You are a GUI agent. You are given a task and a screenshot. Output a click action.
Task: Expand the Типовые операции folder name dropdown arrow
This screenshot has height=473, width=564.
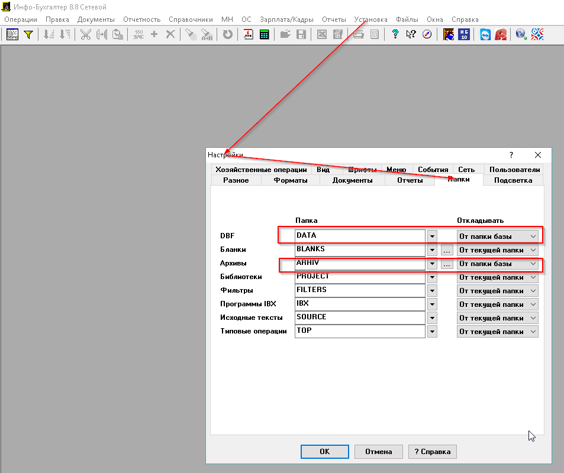tap(433, 332)
